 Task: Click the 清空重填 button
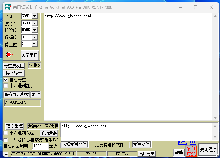pyautogui.click(x=14, y=126)
